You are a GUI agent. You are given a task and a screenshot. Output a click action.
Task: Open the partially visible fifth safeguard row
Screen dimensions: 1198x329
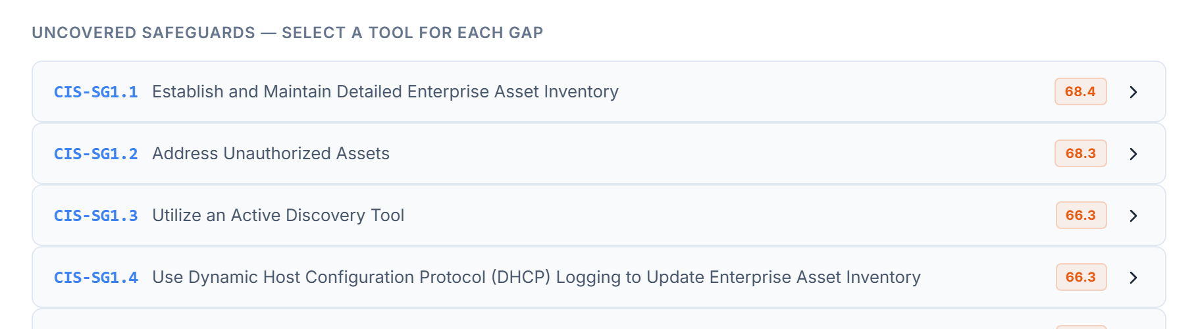(x=599, y=319)
